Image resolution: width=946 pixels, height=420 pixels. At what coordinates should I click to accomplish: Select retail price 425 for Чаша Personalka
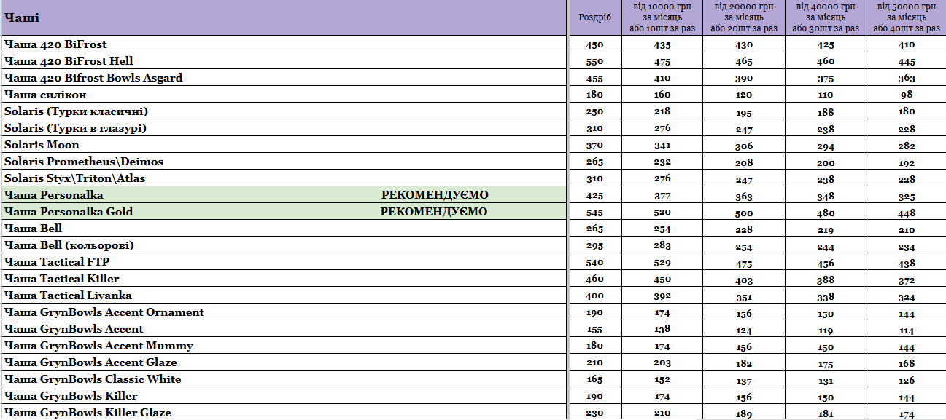pyautogui.click(x=594, y=196)
